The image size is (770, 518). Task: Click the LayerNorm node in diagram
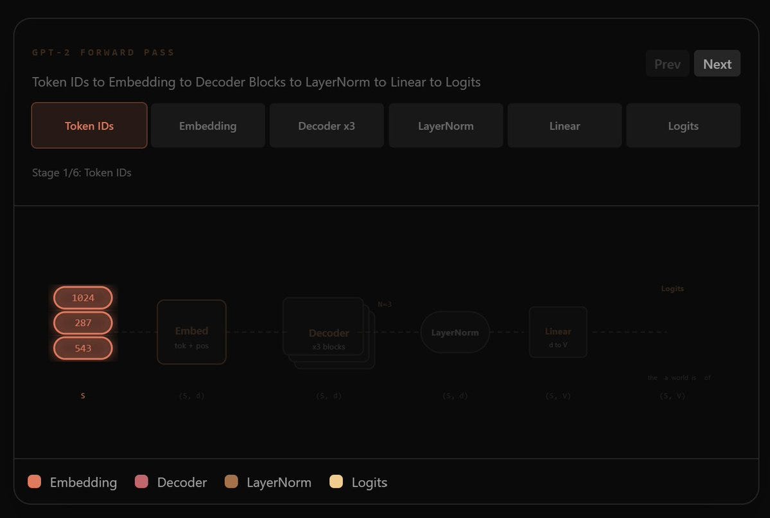(455, 332)
